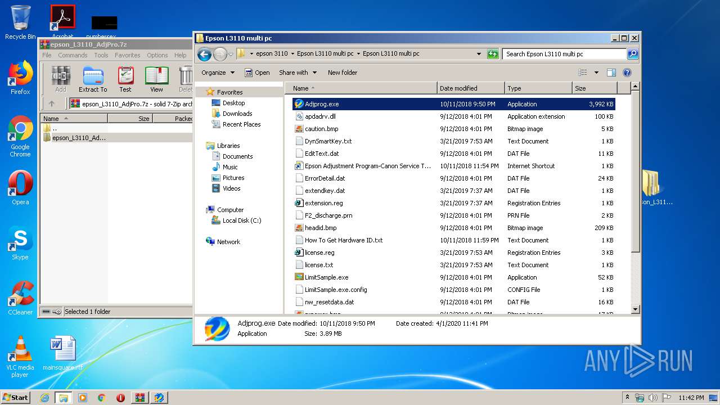Open WinRAR Tools menu
The width and height of the screenshot is (720, 405).
tap(101, 55)
